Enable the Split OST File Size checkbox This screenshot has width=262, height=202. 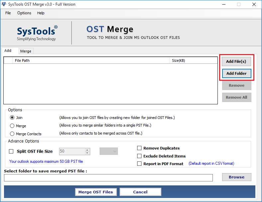pyautogui.click(x=11, y=151)
